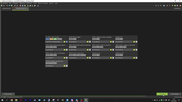Edit procedure button for When block added

90,42
